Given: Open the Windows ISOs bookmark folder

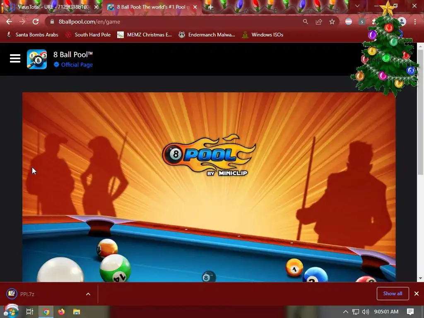Looking at the screenshot, I should (x=263, y=35).
